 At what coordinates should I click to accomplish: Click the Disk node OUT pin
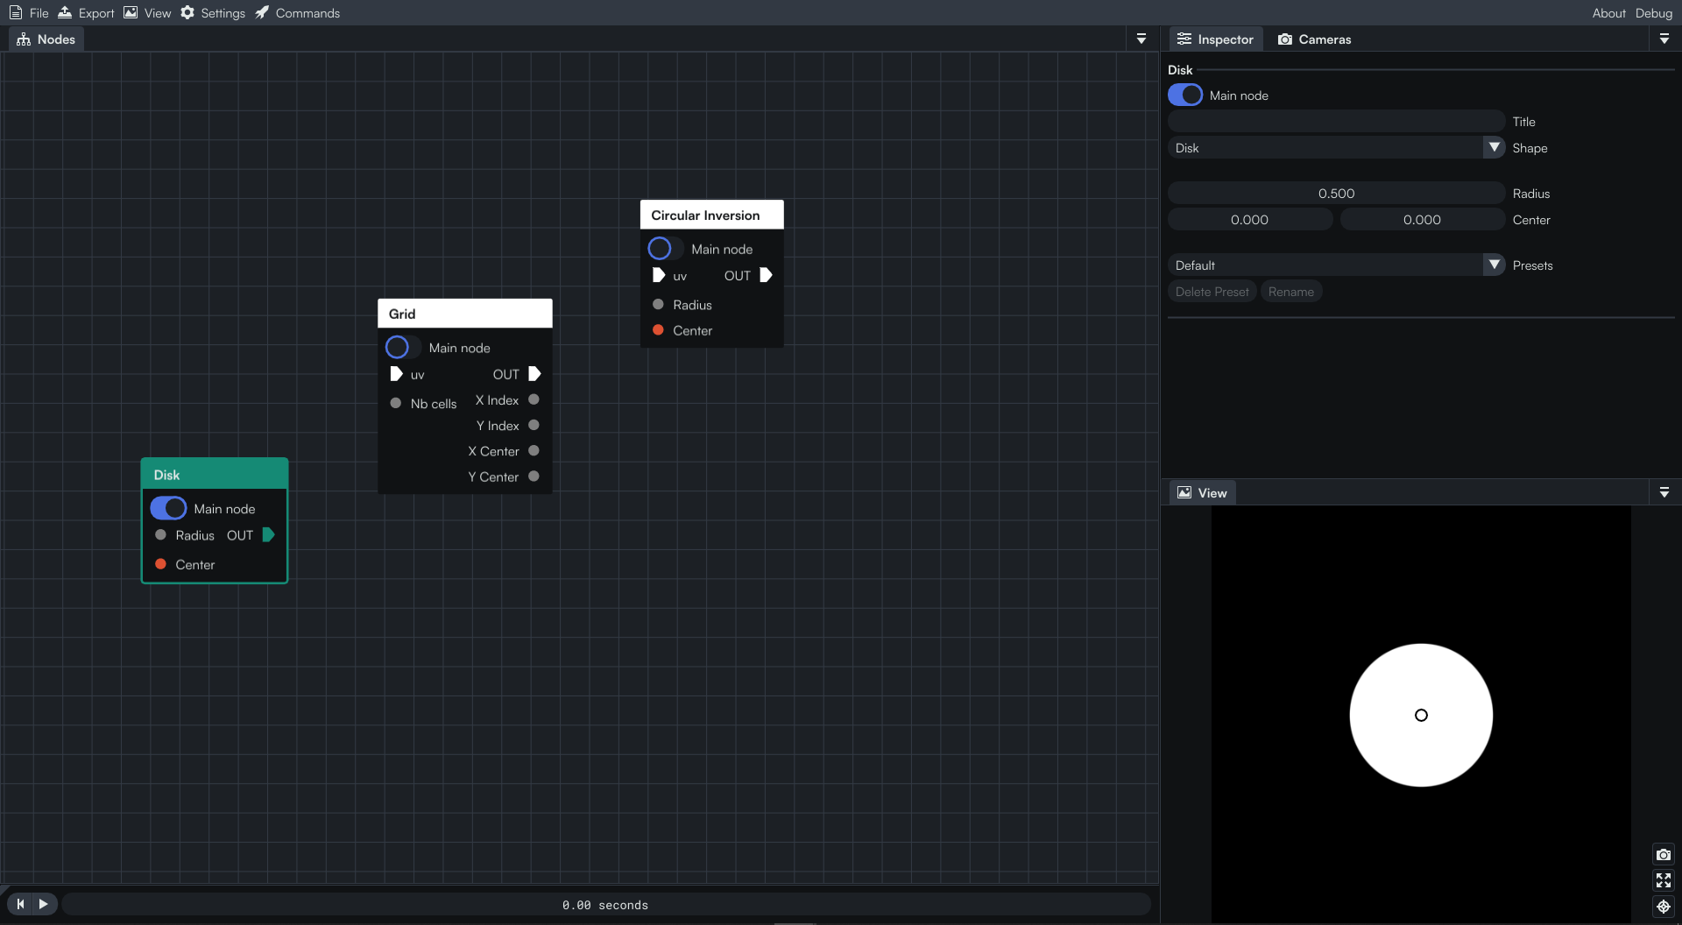[x=268, y=534]
